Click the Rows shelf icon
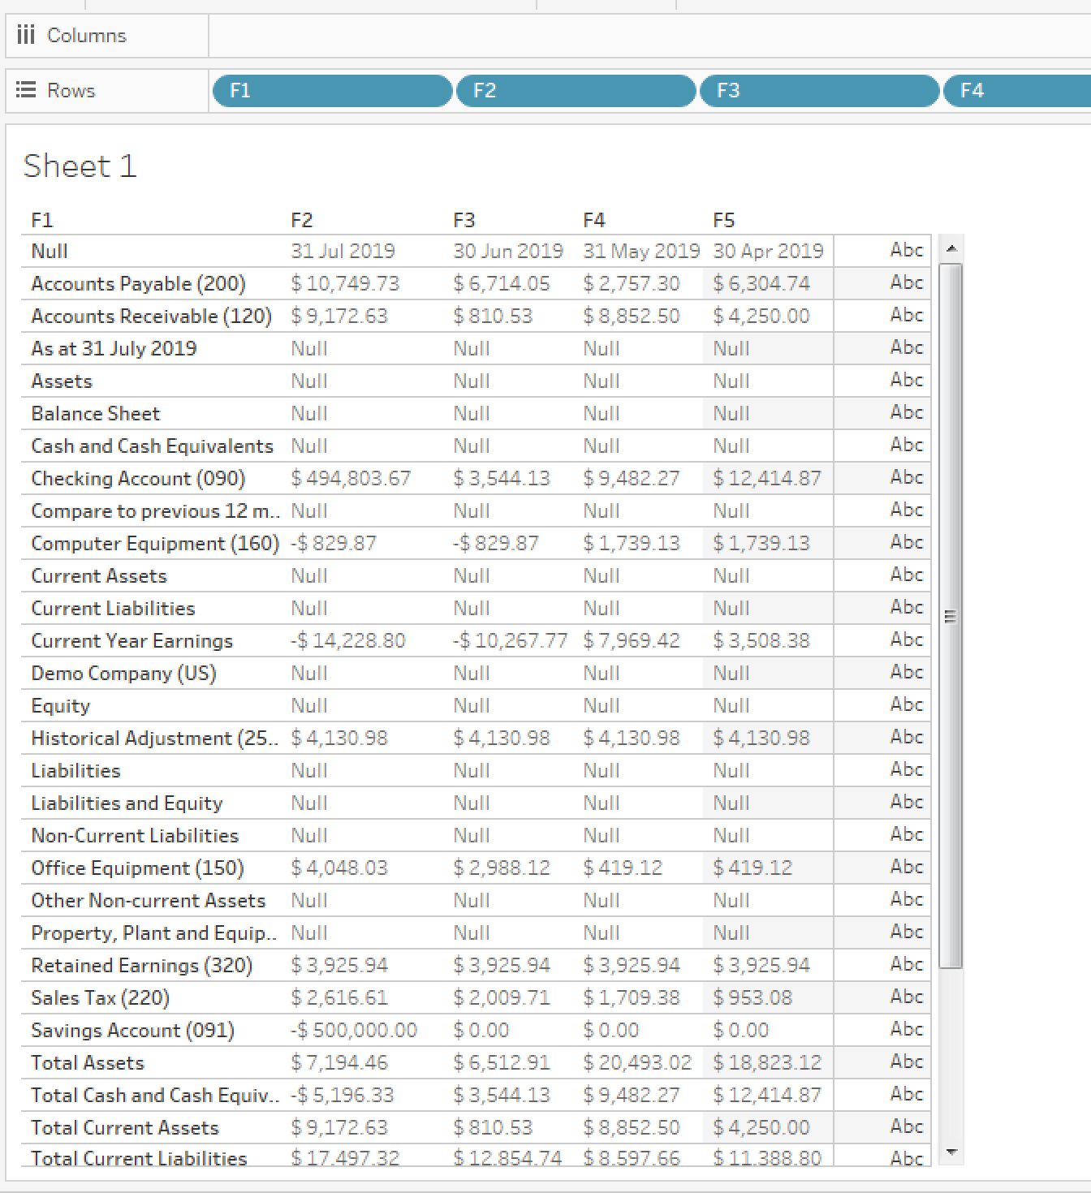The height and width of the screenshot is (1193, 1091). 26,90
